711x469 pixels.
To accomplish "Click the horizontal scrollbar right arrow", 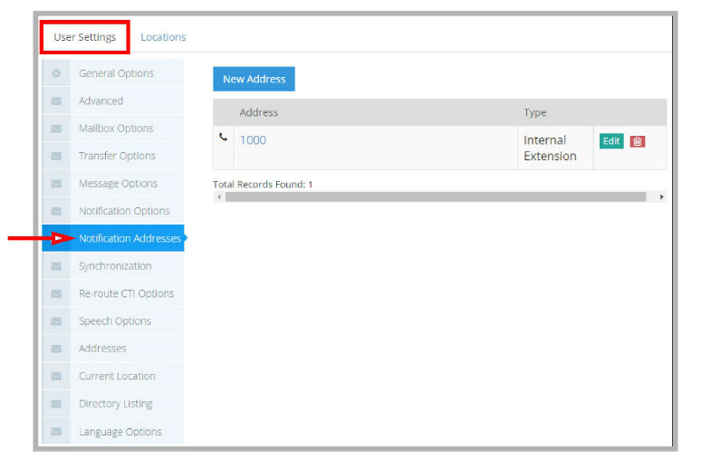I will point(661,197).
